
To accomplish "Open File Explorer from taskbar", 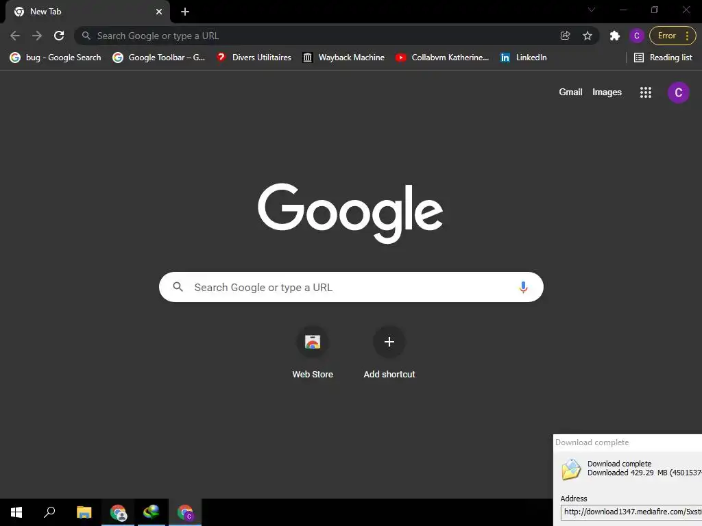I will pyautogui.click(x=84, y=512).
